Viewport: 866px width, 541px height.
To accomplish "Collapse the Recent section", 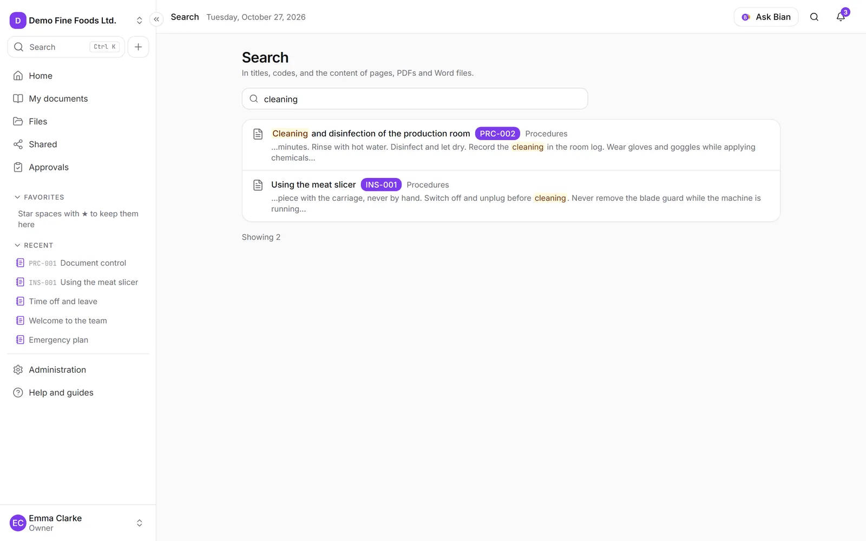I will point(34,245).
